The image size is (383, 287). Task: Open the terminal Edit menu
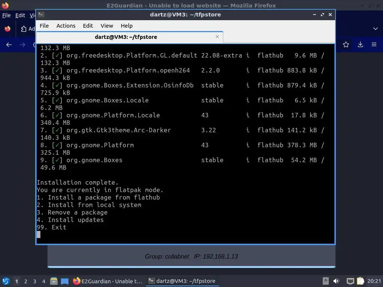[x=88, y=26]
